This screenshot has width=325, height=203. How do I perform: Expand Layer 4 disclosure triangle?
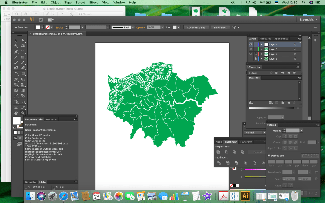tap(261, 45)
